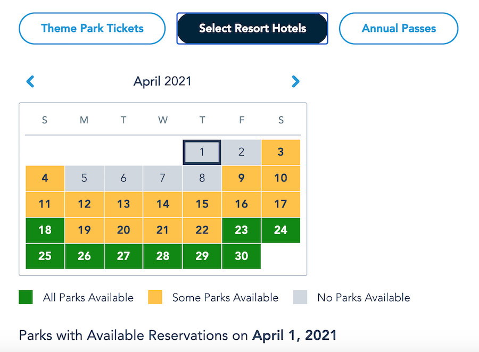
Task: Select April 18 date cell
Action: (45, 230)
